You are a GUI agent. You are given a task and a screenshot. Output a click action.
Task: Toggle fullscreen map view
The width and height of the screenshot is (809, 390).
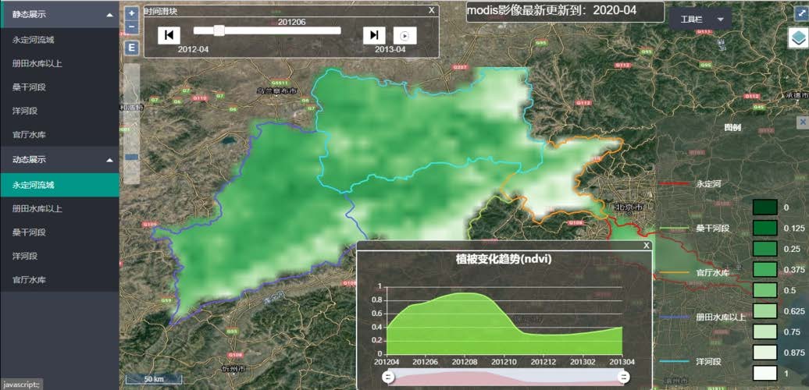click(x=800, y=12)
